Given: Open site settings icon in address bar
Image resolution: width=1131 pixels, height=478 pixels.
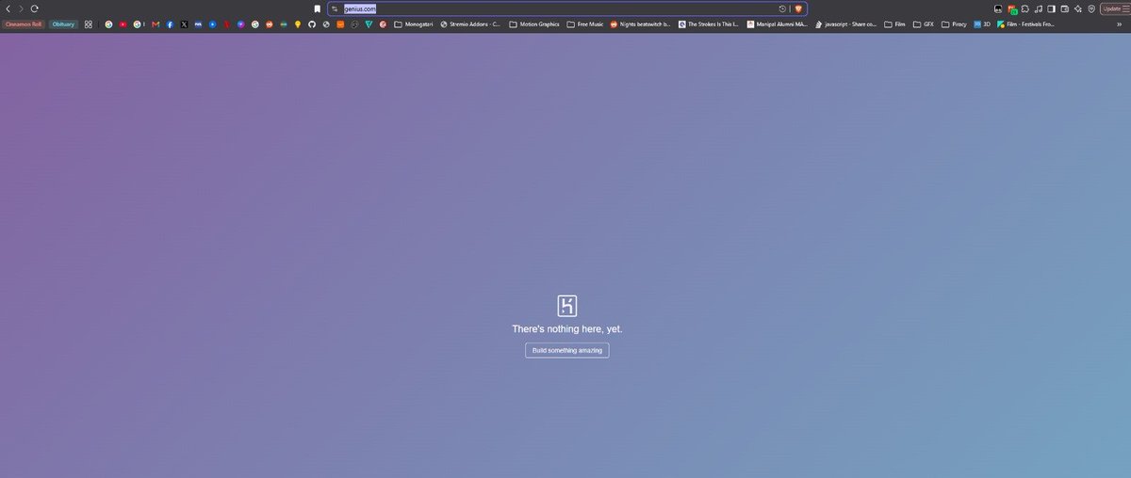Looking at the screenshot, I should [x=335, y=8].
